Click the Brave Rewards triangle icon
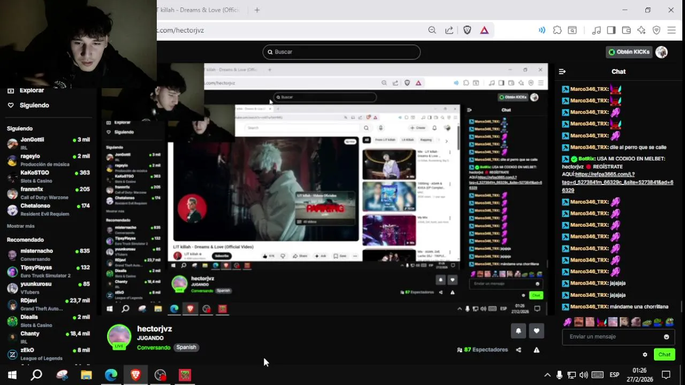Image resolution: width=685 pixels, height=385 pixels. point(484,30)
